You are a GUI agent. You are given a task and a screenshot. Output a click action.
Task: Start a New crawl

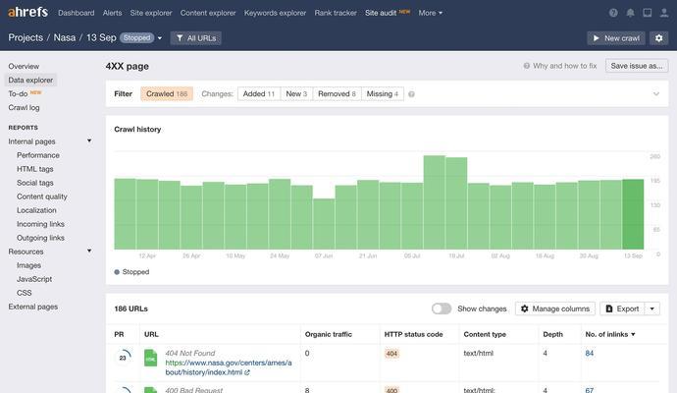tap(616, 38)
